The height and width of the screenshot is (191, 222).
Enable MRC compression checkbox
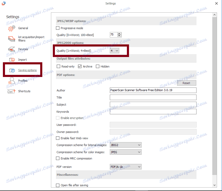58,158
